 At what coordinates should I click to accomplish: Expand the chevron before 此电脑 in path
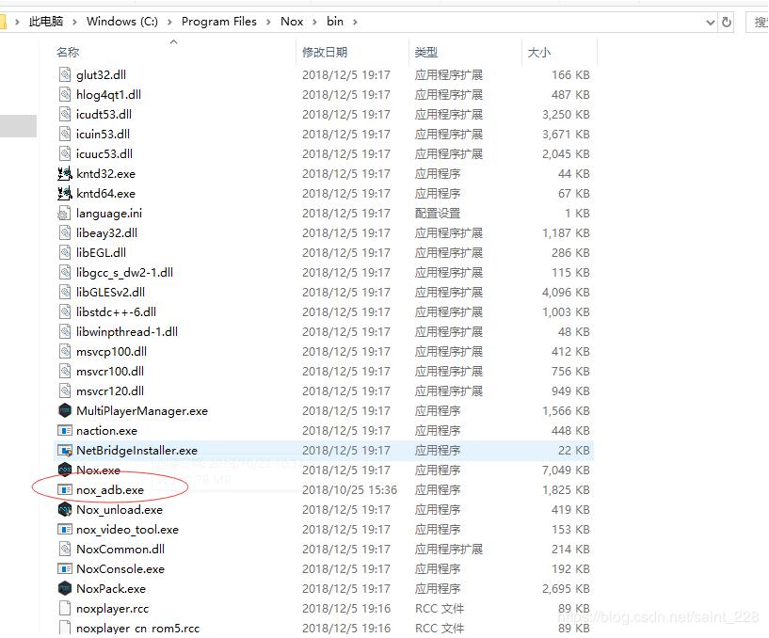click(17, 22)
